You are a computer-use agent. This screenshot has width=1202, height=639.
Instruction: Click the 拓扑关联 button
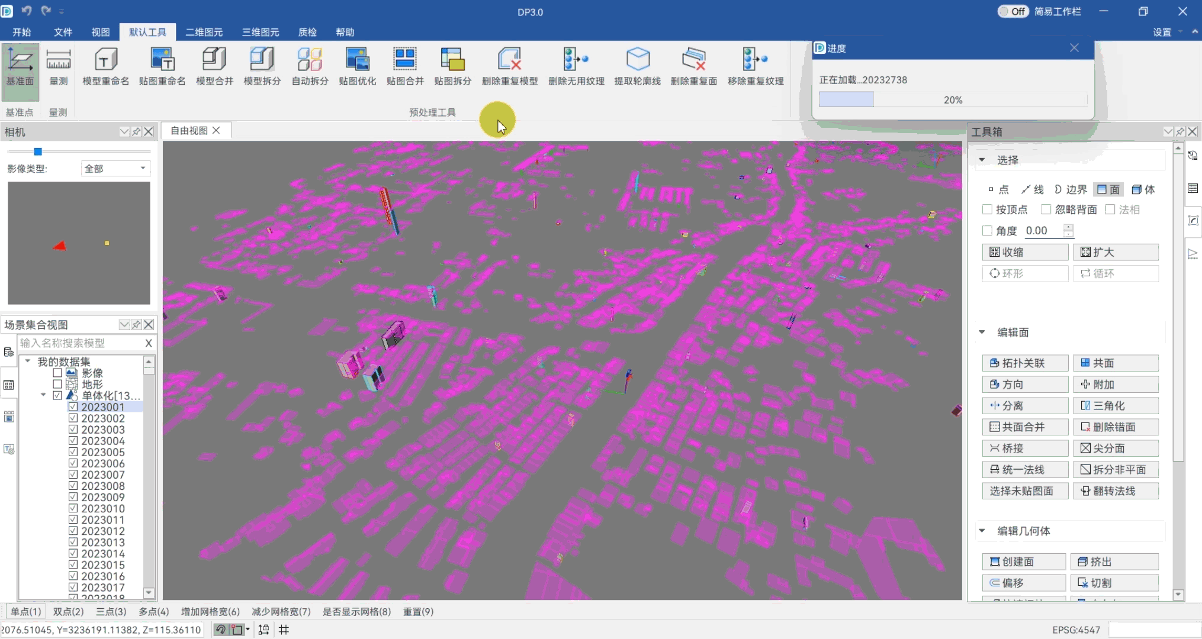(1025, 363)
